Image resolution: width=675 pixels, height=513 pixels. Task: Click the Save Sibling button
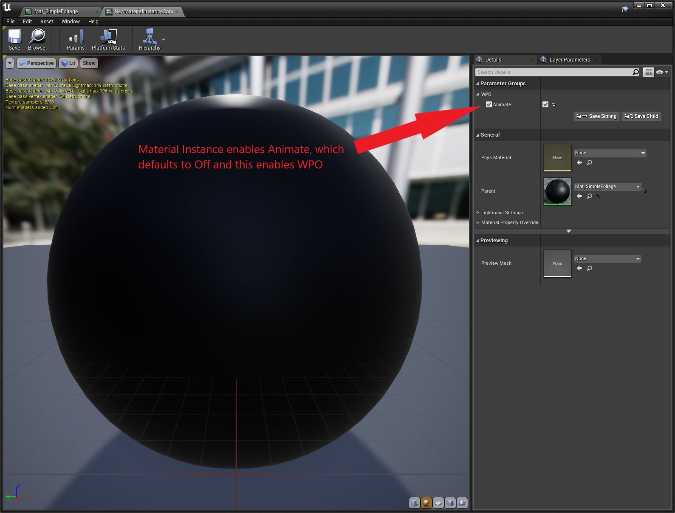[x=596, y=116]
